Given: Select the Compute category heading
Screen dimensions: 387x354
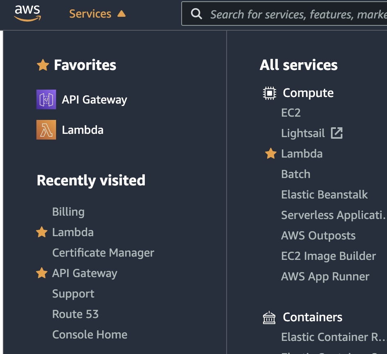Looking at the screenshot, I should click(308, 93).
